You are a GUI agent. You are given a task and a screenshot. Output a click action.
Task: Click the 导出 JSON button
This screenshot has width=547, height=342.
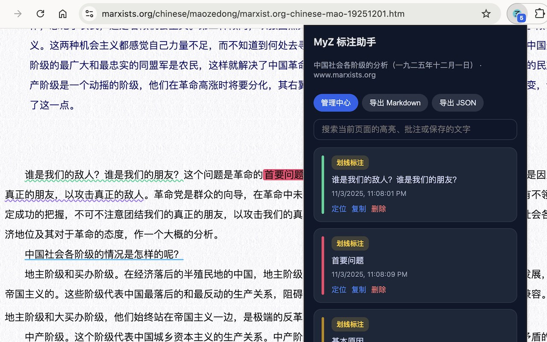pyautogui.click(x=458, y=103)
